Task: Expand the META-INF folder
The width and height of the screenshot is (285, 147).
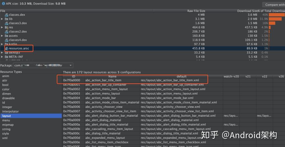Action: click(x=2, y=57)
